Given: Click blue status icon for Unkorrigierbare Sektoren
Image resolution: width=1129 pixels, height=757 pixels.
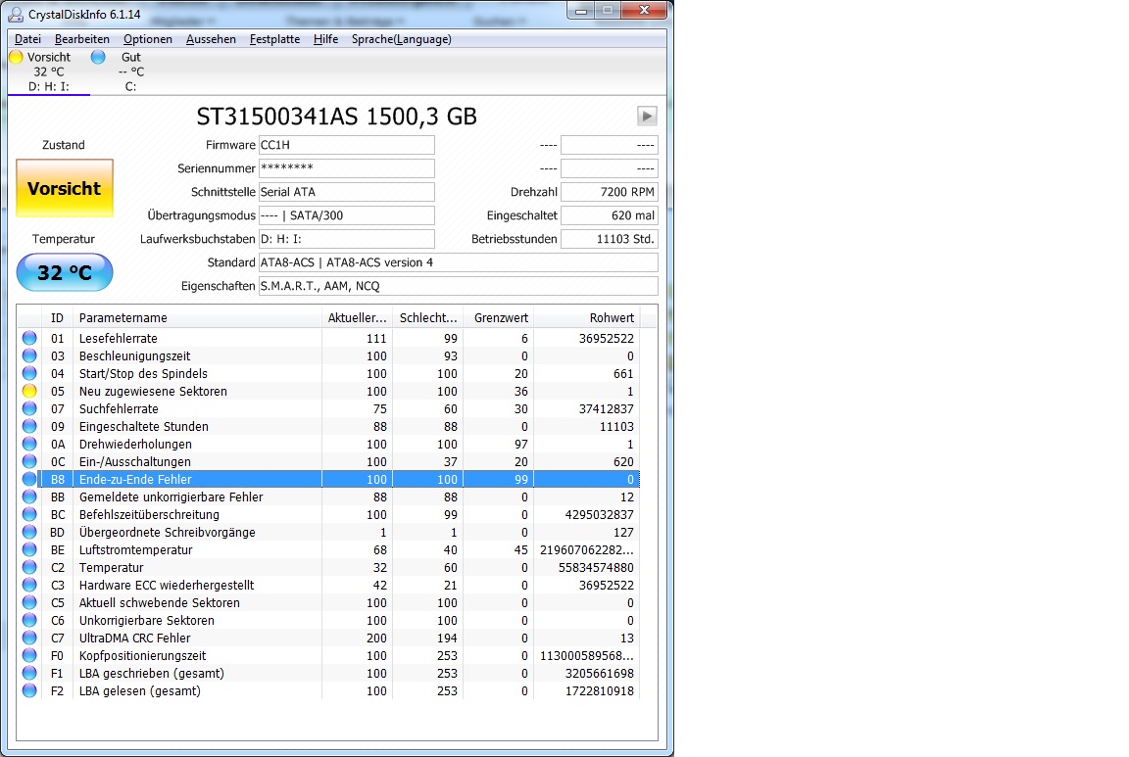Looking at the screenshot, I should pos(29,620).
